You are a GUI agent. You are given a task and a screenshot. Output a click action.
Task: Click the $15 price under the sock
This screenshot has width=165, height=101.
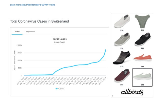[x=122, y=67]
